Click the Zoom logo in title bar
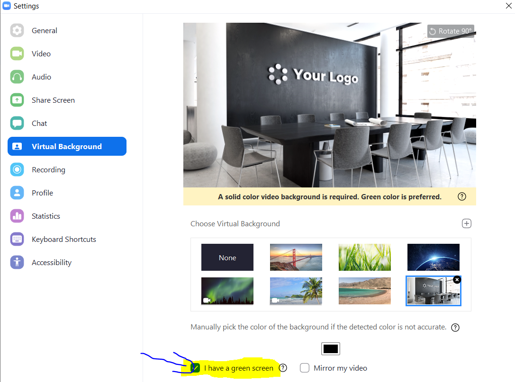 coord(7,6)
